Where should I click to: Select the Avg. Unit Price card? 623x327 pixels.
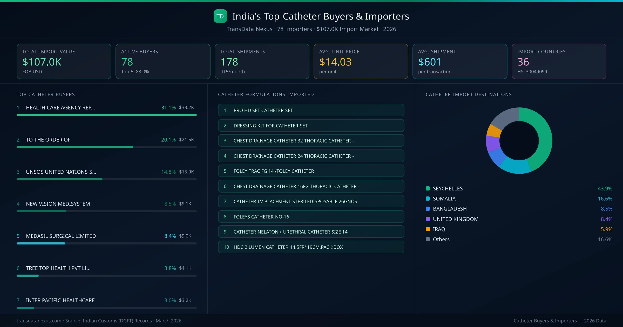361,61
